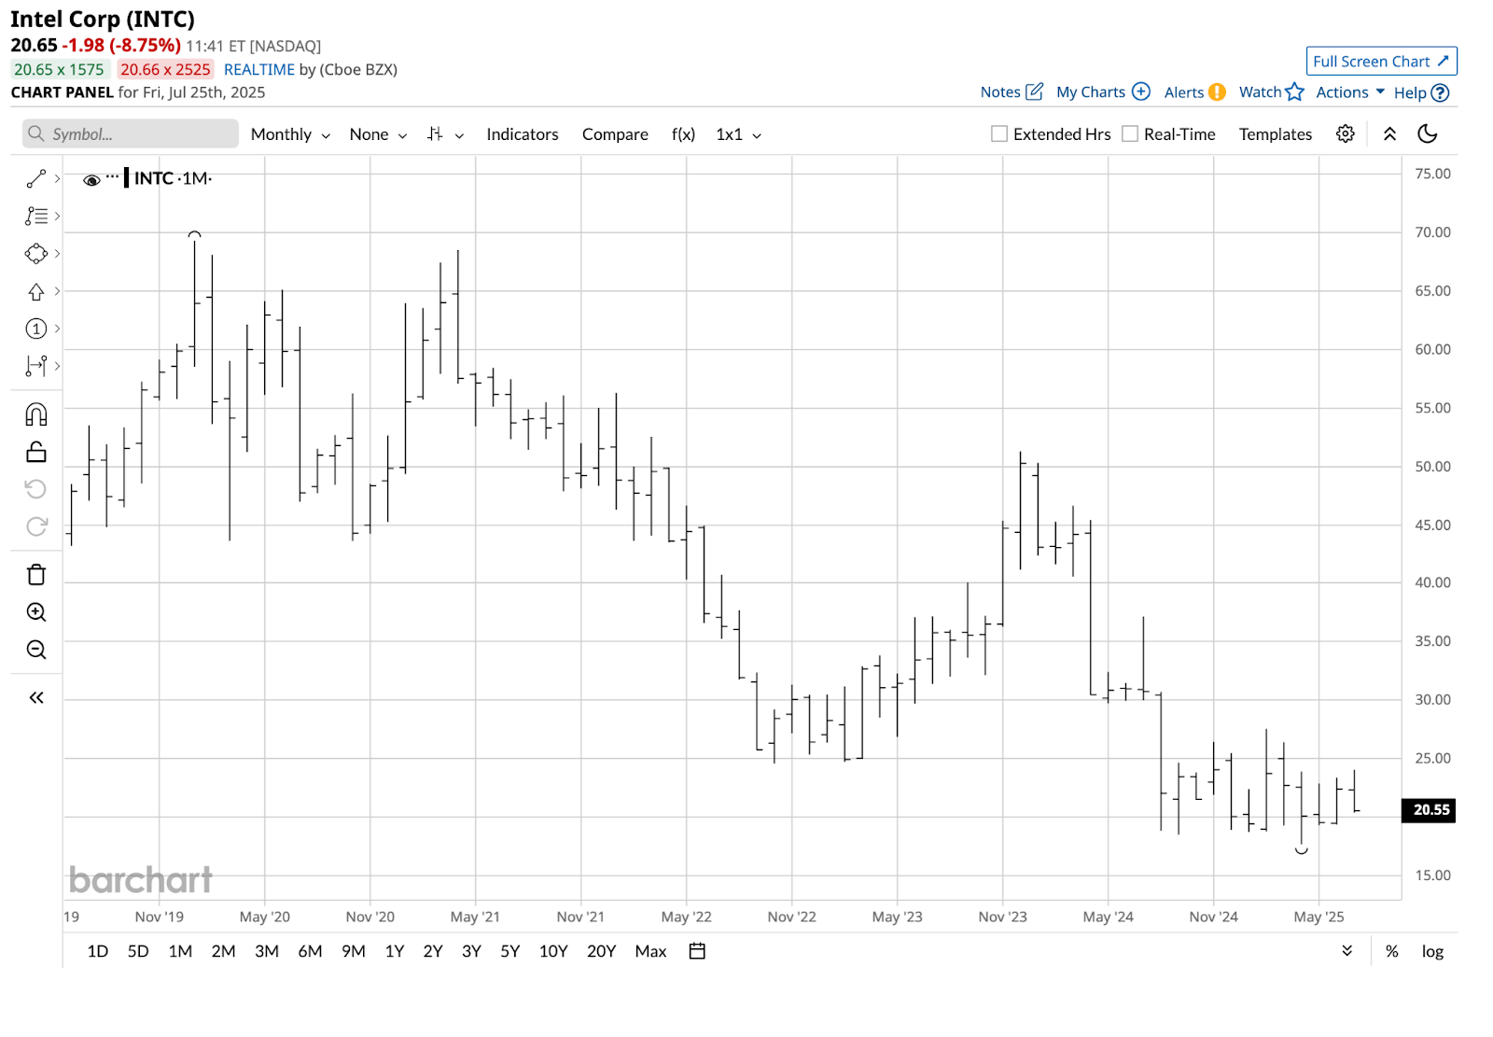Select the 10Y time range
This screenshot has height=1037, width=1493.
click(553, 951)
